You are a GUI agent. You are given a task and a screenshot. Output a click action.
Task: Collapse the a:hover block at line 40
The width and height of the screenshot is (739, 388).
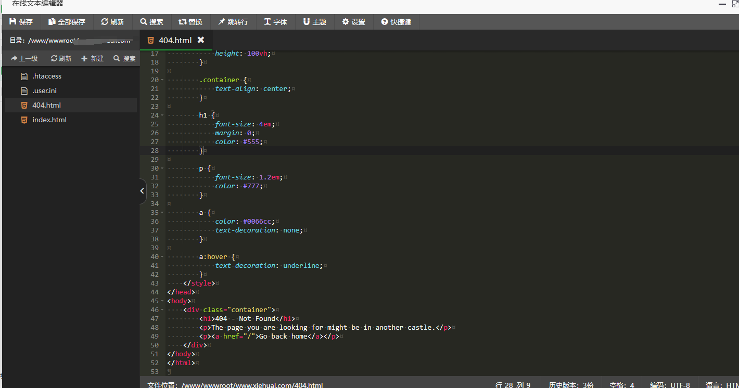(162, 257)
